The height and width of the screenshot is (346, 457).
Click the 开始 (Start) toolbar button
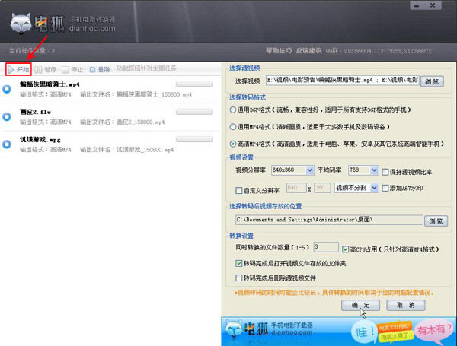click(x=18, y=69)
